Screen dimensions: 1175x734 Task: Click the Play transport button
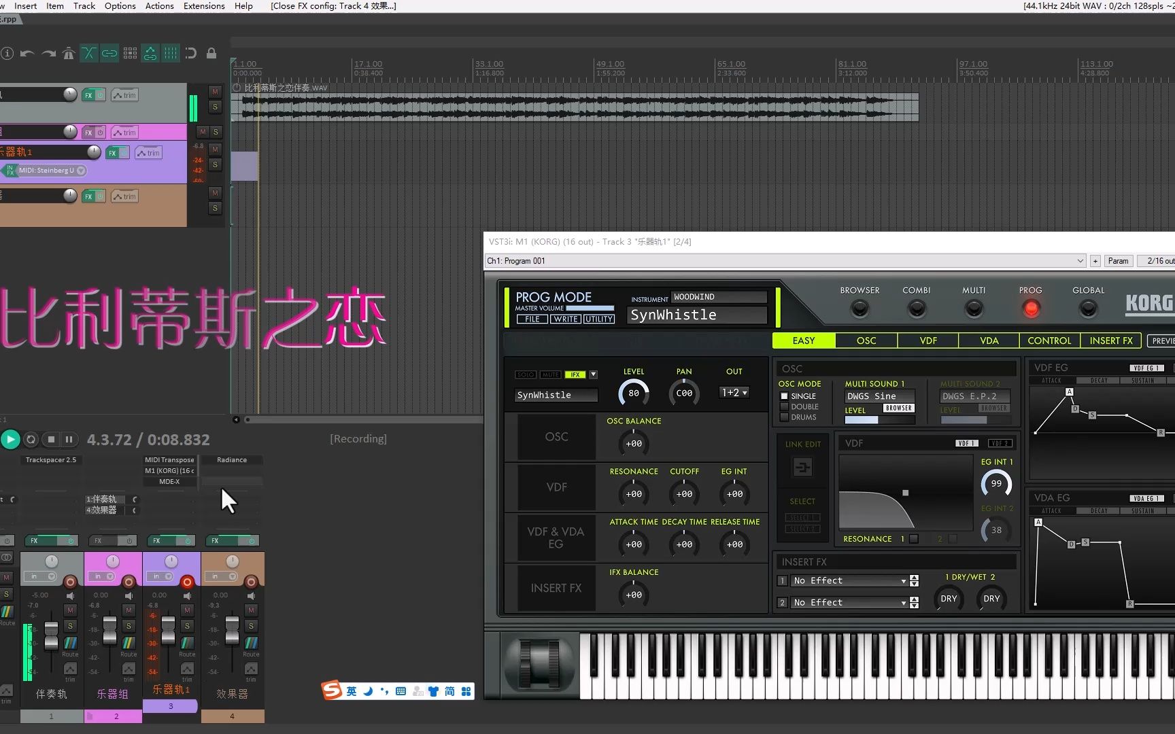pos(10,439)
